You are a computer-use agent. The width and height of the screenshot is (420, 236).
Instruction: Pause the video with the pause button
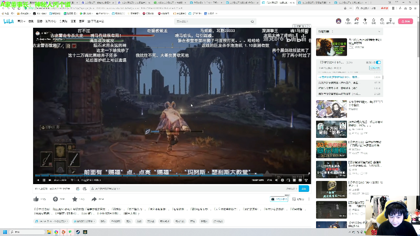point(44,180)
